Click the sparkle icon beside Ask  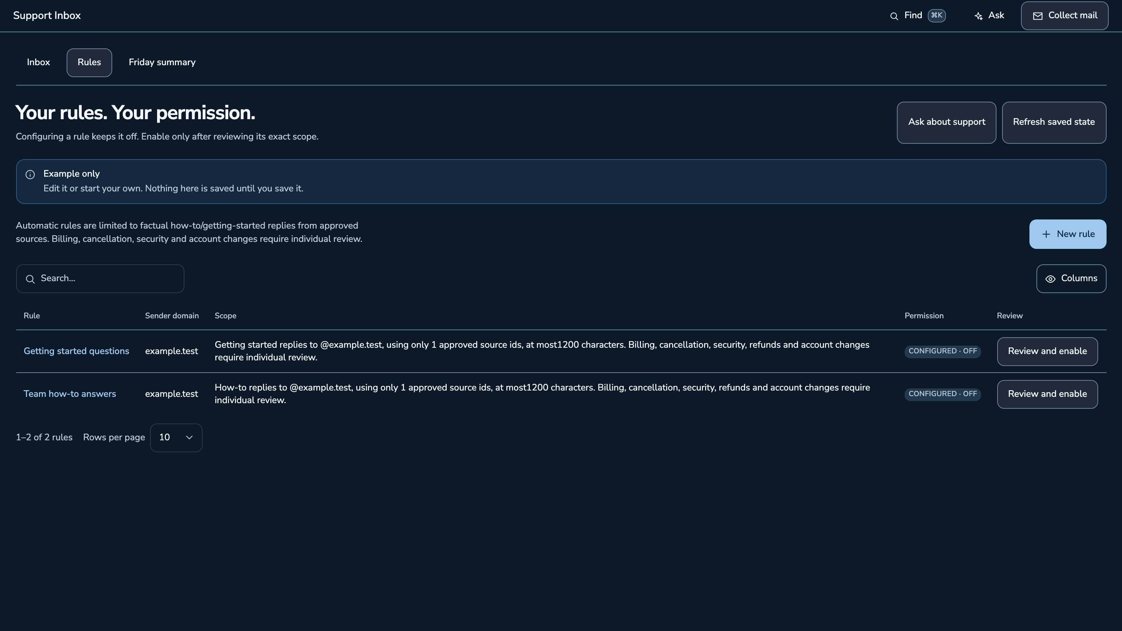[x=979, y=16]
